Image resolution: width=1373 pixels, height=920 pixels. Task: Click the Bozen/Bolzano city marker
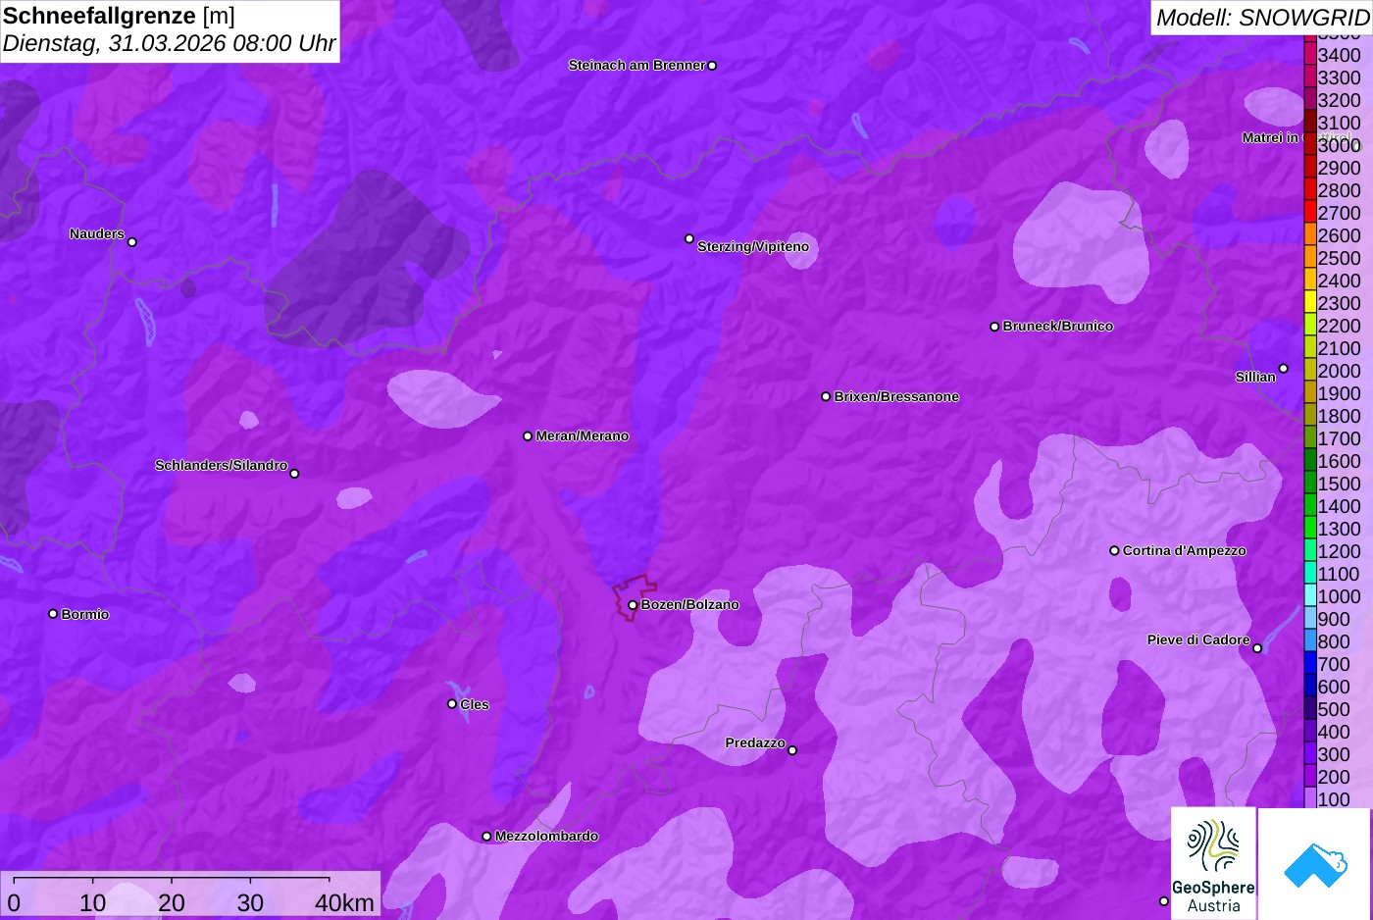[633, 605]
